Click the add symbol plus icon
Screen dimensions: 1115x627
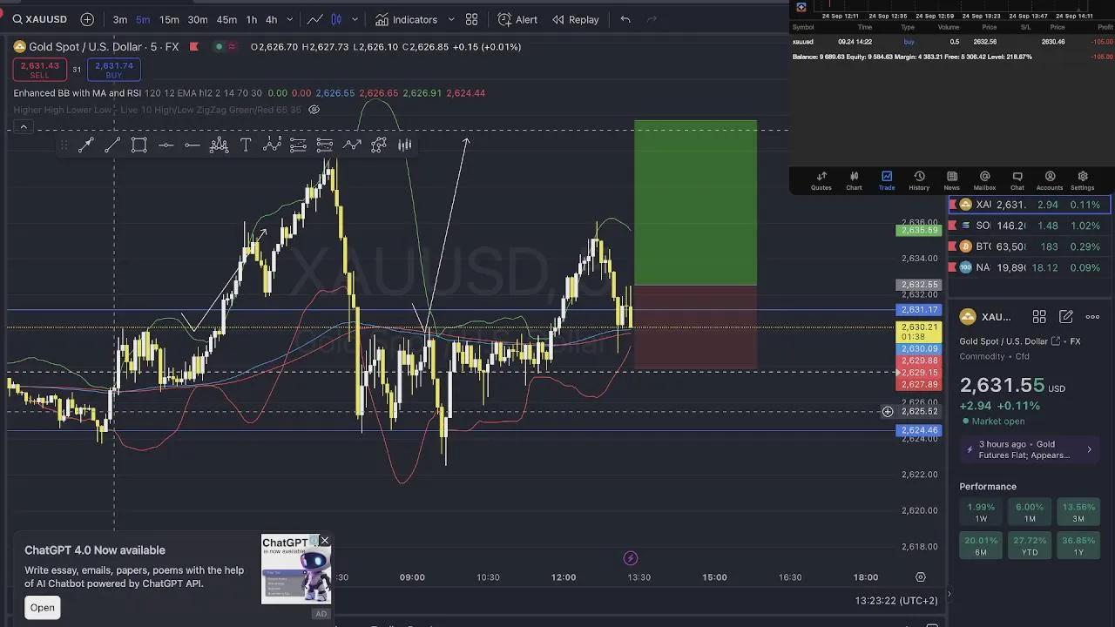pyautogui.click(x=87, y=19)
